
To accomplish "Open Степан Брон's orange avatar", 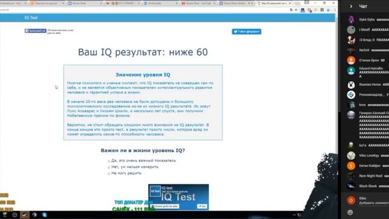I will pos(351,60).
